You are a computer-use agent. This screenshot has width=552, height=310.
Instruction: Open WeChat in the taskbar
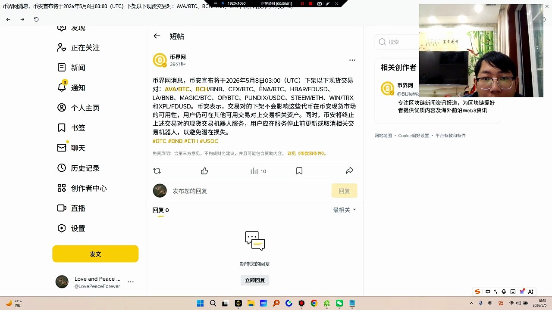click(339, 304)
